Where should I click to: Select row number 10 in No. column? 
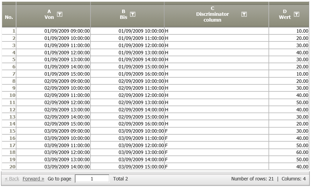pyautogui.click(x=9, y=95)
